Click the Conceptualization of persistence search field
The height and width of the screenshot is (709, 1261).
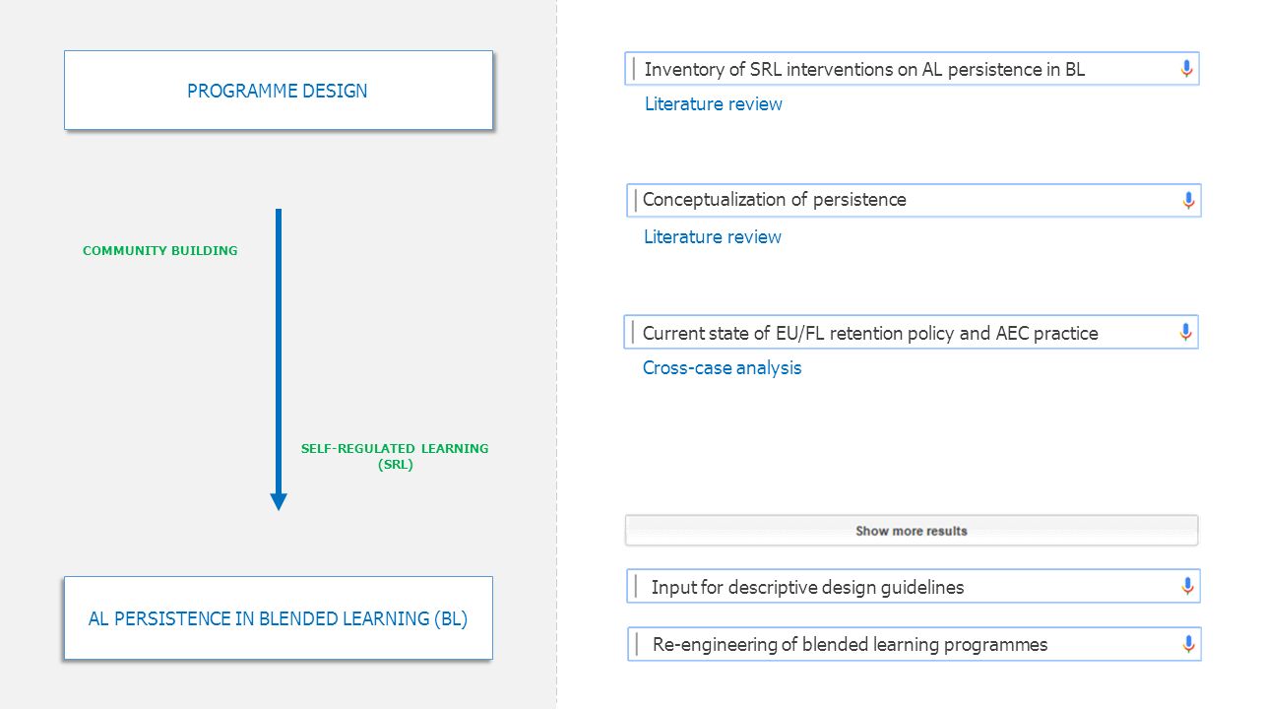tap(914, 200)
